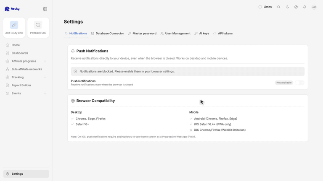The height and width of the screenshot is (181, 323).
Task: Click the iOS PWA note text
Action: tap(133, 137)
